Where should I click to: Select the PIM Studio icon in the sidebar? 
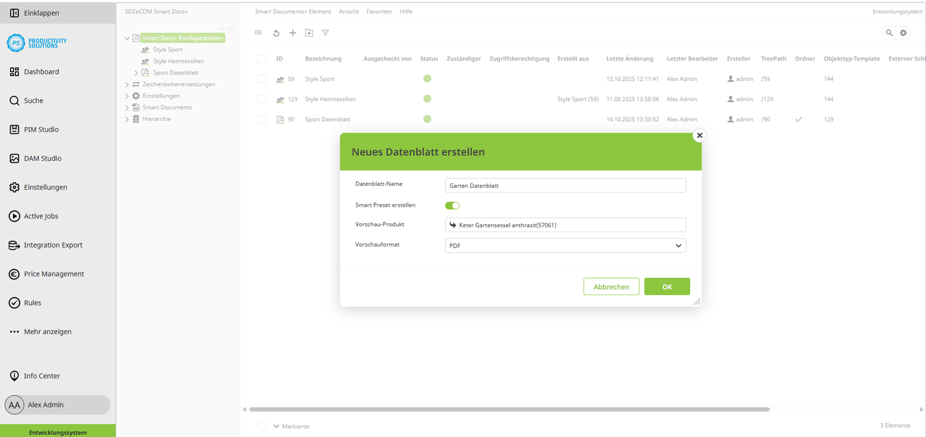point(13,129)
